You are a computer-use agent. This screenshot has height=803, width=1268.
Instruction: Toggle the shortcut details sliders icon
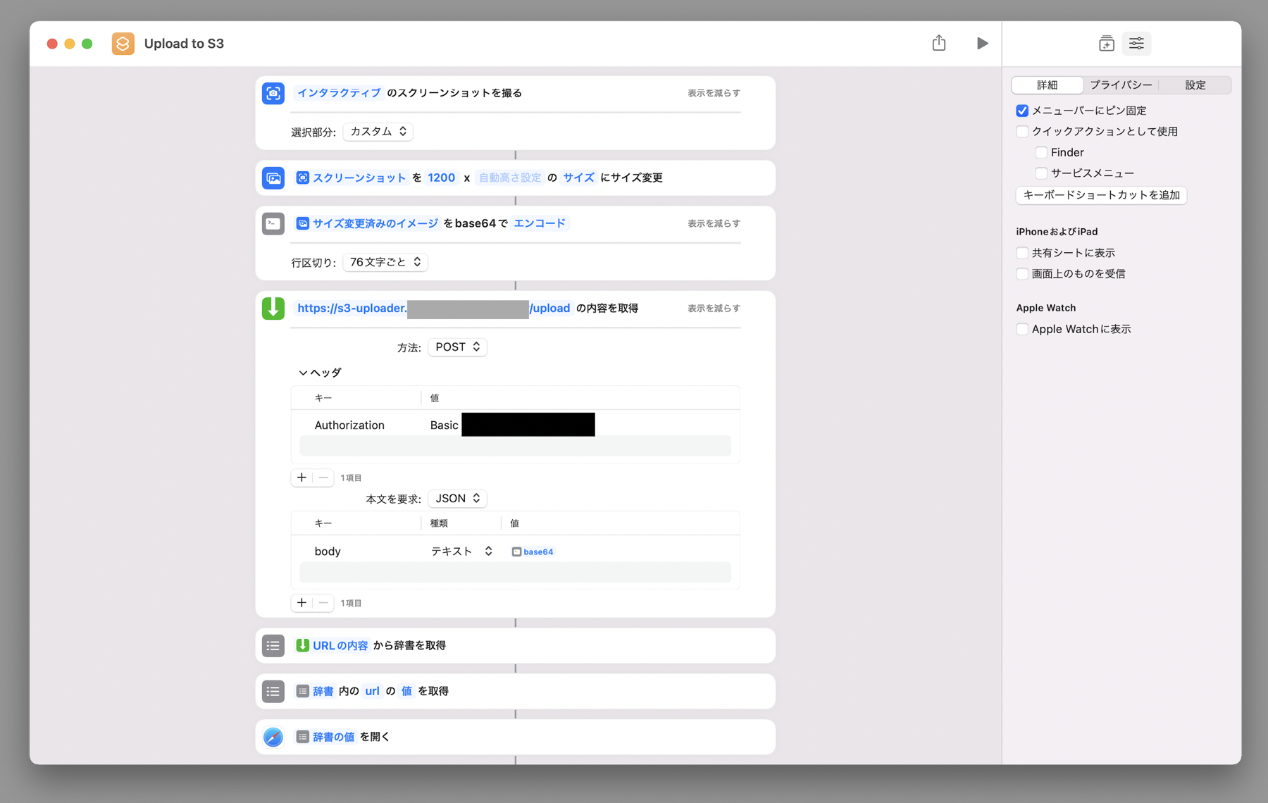(1136, 44)
